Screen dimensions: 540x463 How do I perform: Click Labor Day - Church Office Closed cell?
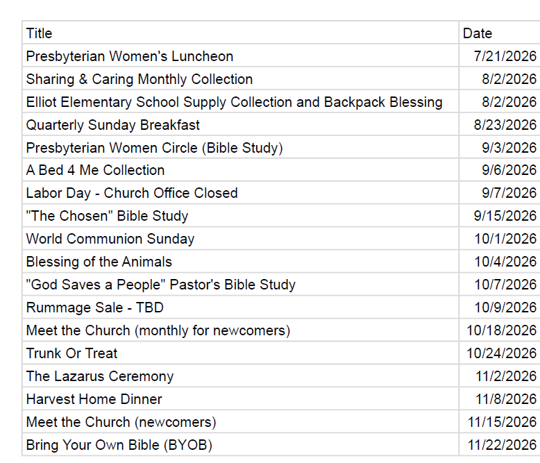click(240, 193)
